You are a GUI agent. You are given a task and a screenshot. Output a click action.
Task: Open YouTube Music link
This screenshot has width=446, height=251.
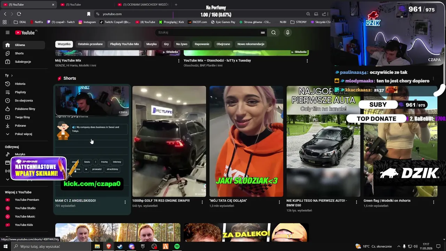click(24, 216)
